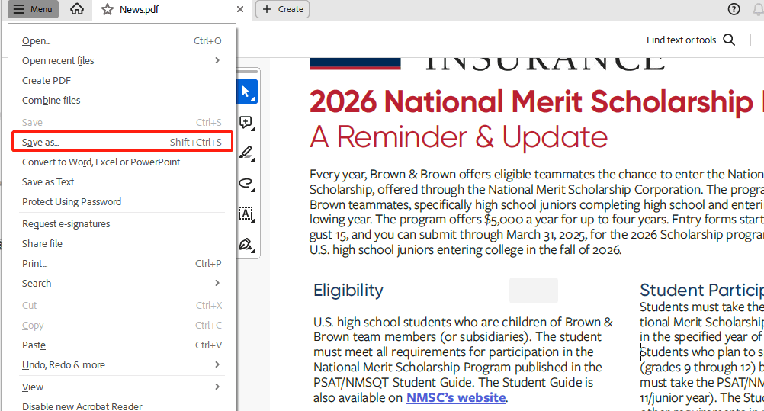Viewport: 764px width, 411px height.
Task: Select the freehand draw loop tool
Action: click(x=246, y=183)
